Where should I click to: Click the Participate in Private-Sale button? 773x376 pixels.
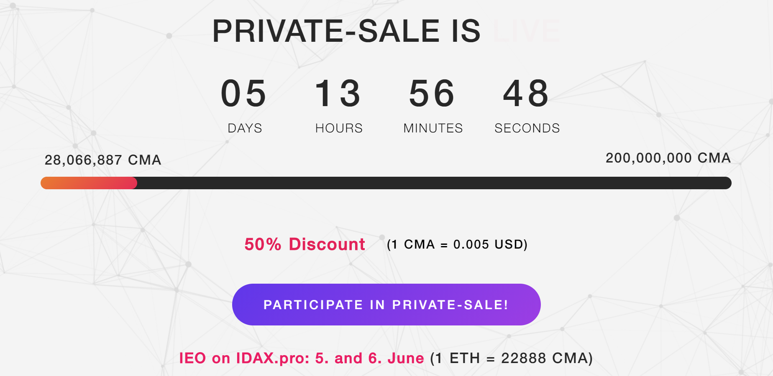click(x=386, y=305)
